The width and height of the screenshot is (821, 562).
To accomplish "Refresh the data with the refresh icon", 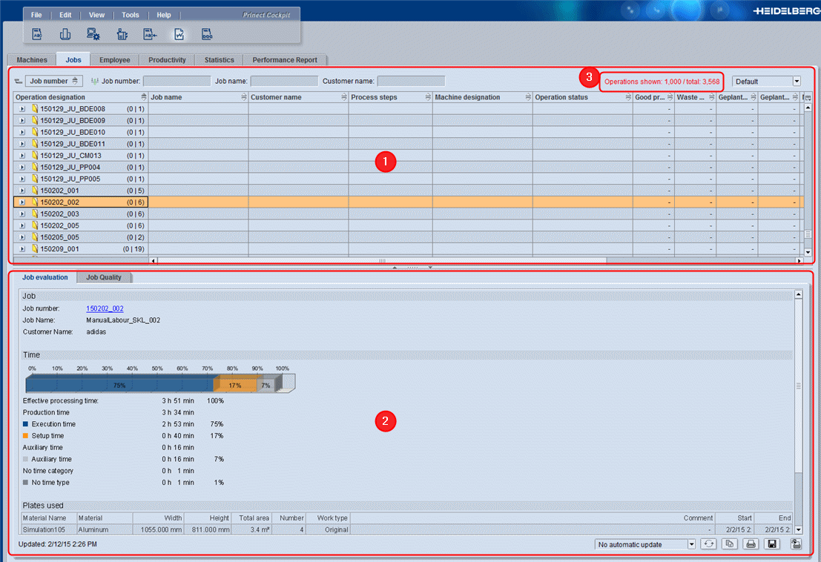I will click(708, 543).
